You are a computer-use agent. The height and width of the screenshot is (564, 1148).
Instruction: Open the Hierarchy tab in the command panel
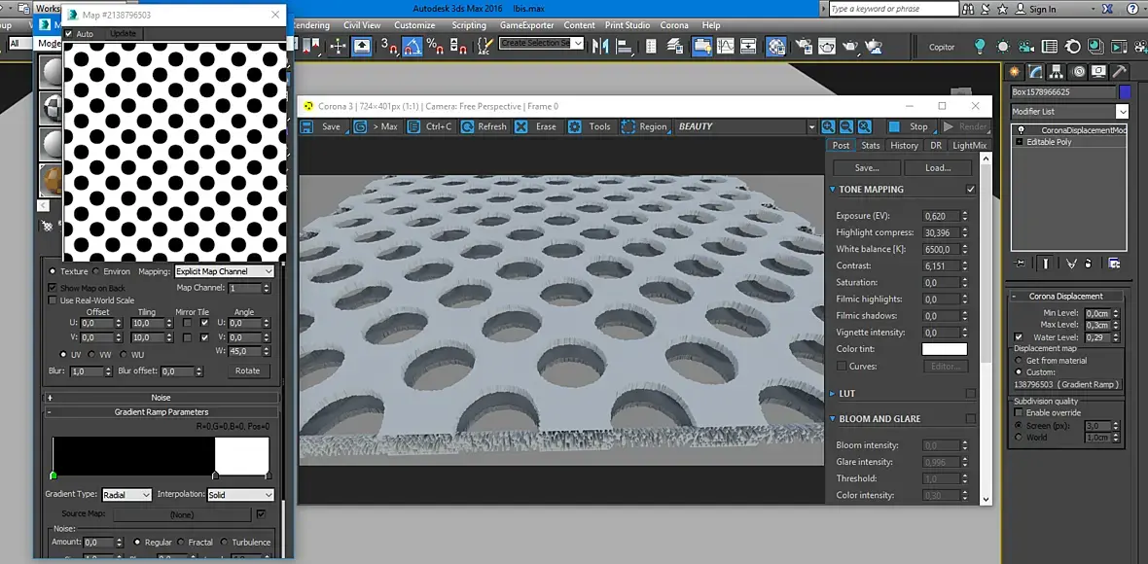tap(1058, 72)
